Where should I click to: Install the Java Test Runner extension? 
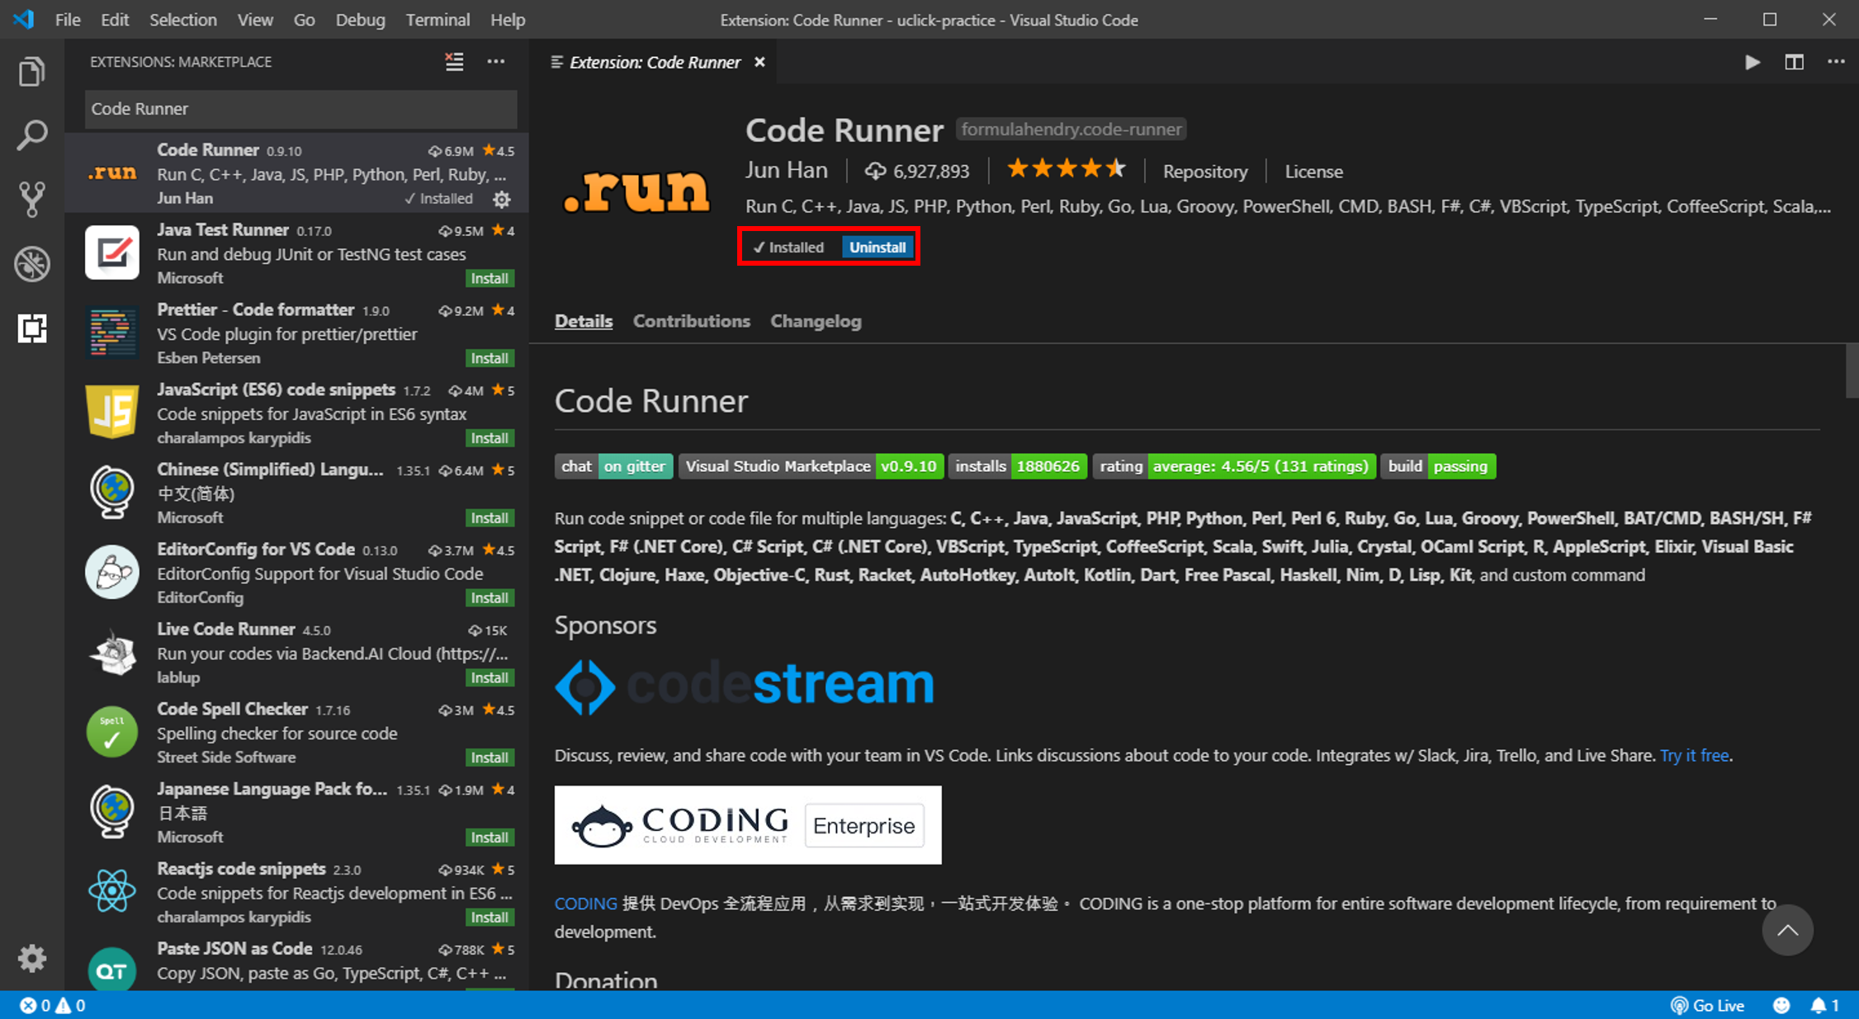click(489, 278)
